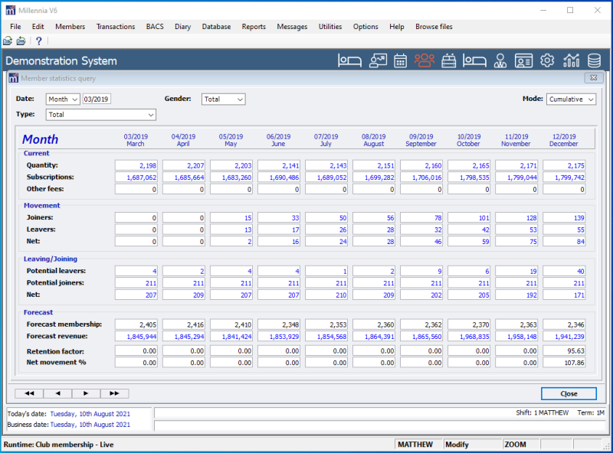Click the membership ID card icon

pos(523,60)
